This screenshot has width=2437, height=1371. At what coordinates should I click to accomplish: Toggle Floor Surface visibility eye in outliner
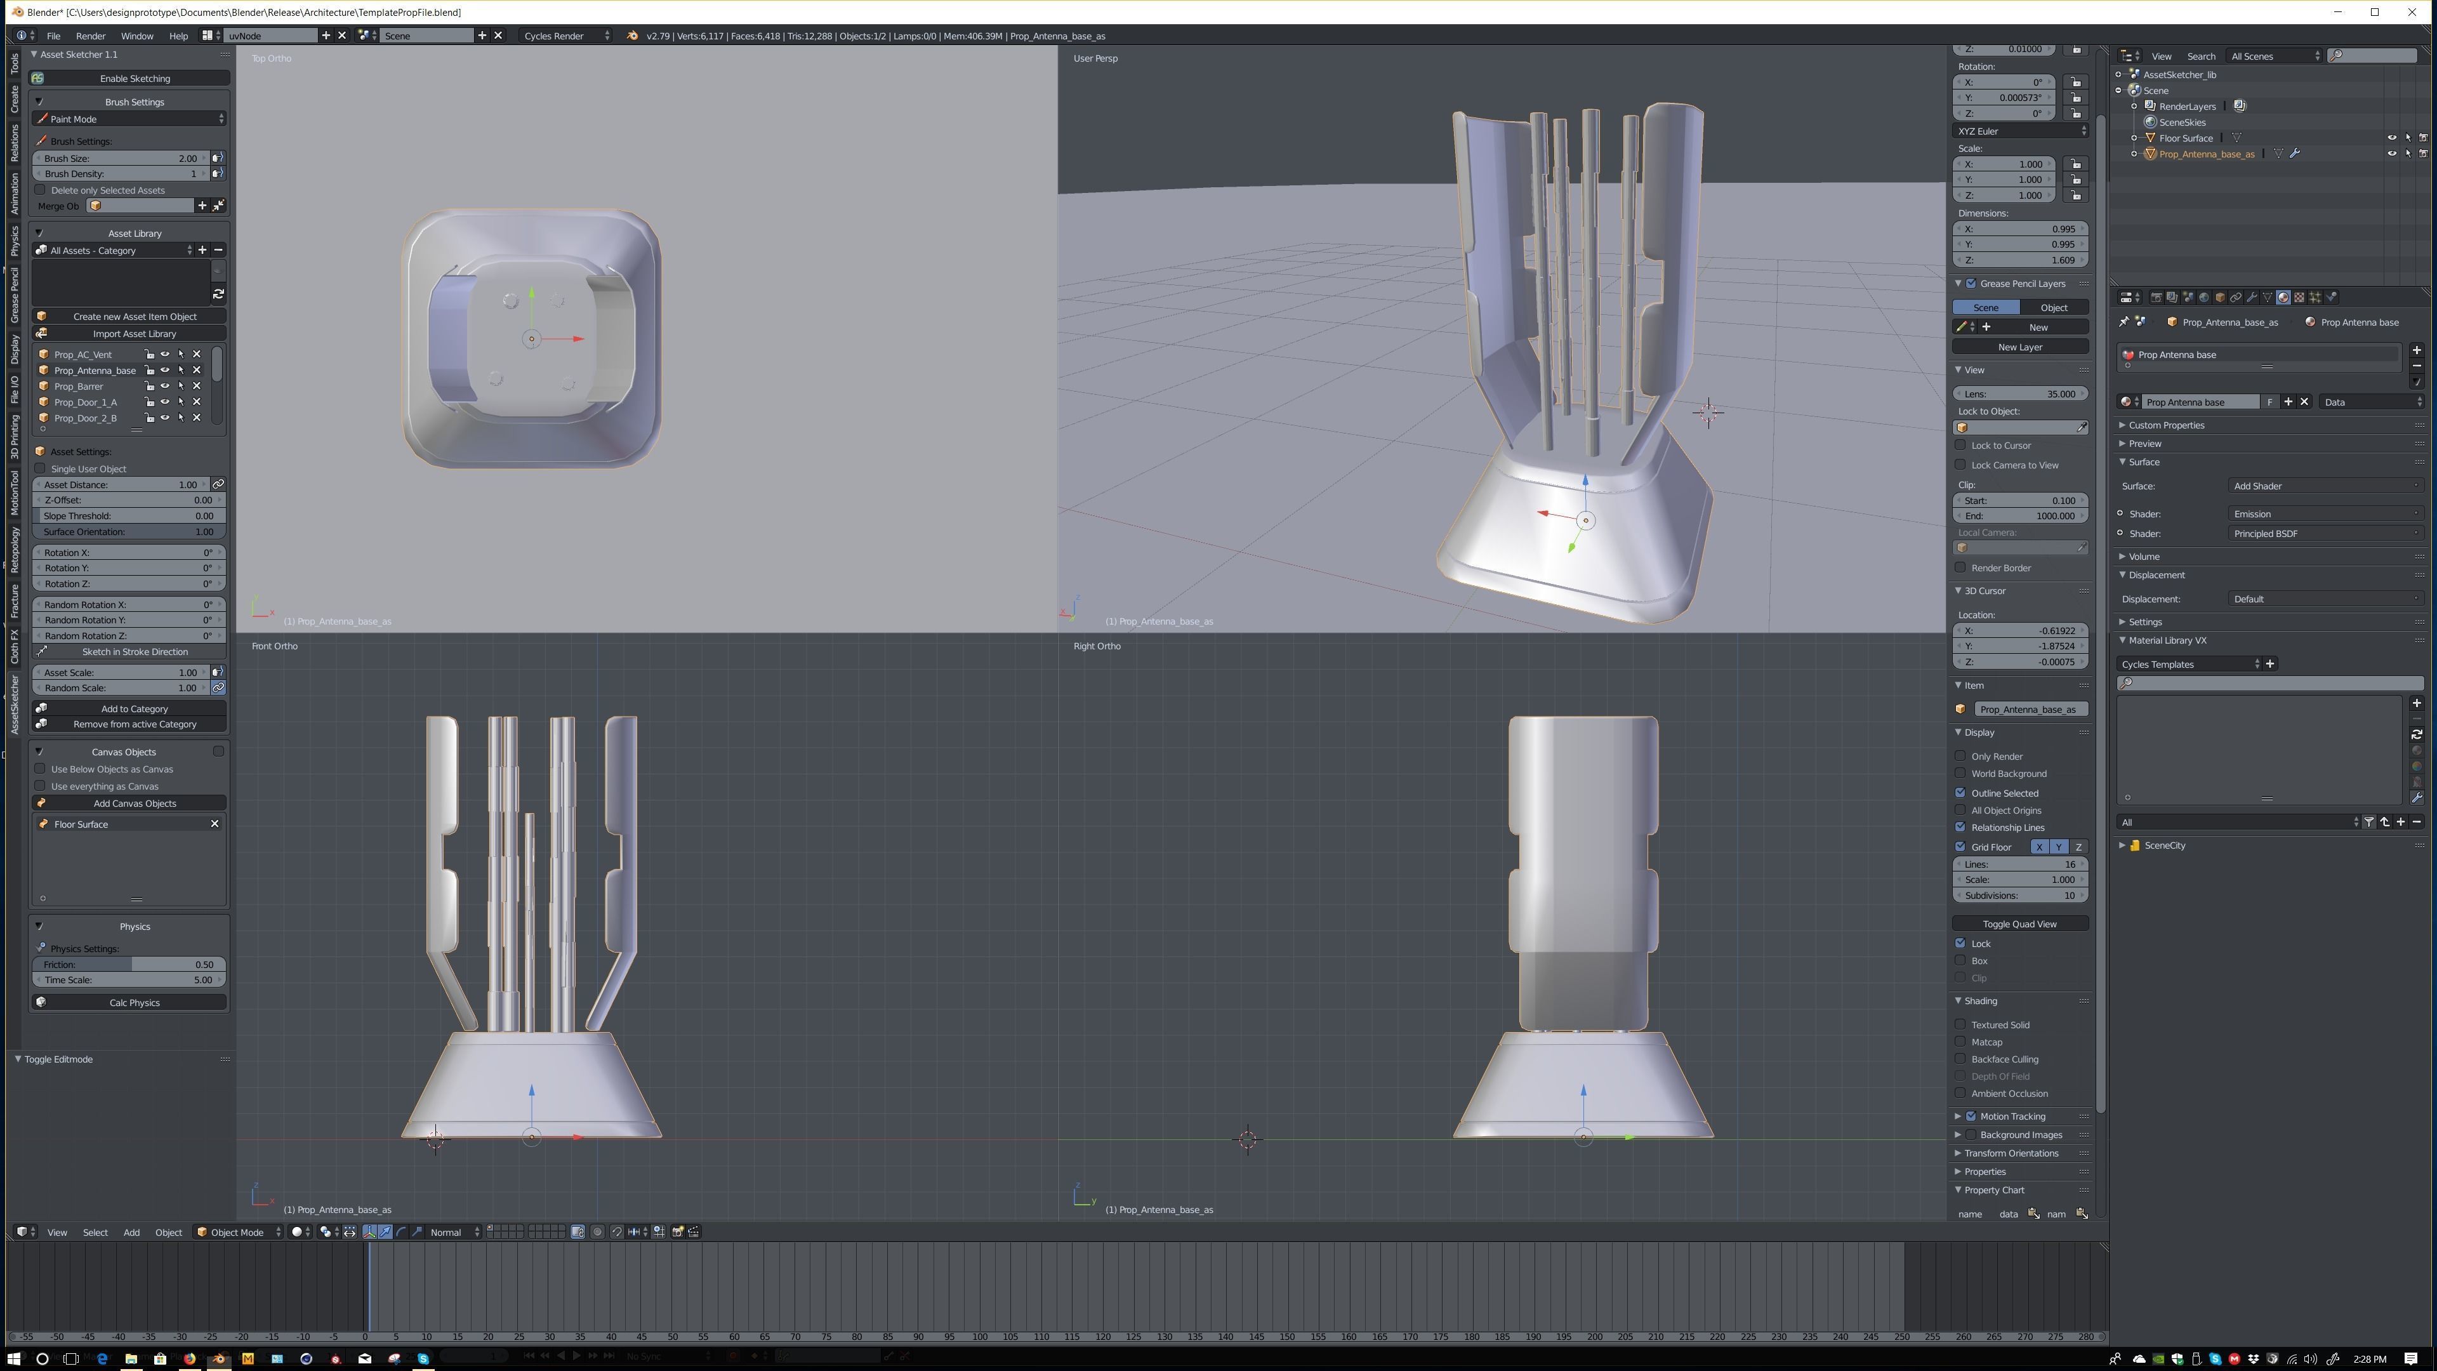point(2391,138)
